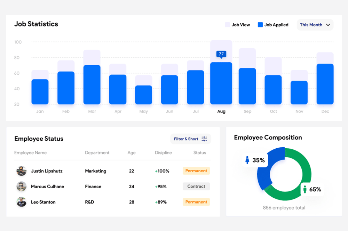The image size is (348, 231).
Task: Click Marcus Culhane's profile photo
Action: (22, 187)
